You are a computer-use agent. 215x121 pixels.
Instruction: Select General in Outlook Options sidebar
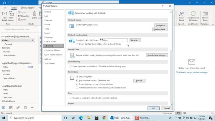[53, 12]
